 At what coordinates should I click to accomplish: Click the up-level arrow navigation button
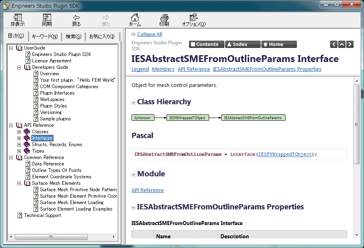342,44
